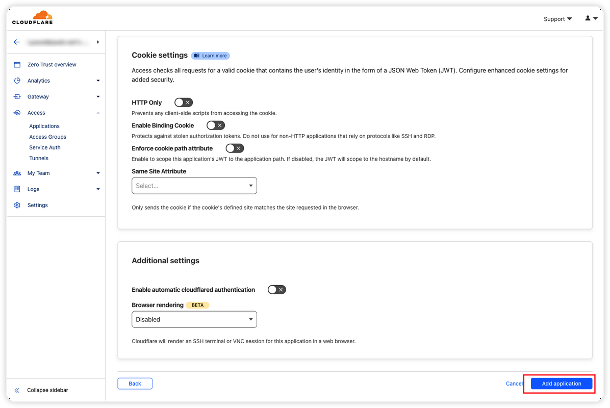The height and width of the screenshot is (408, 610).
Task: Click the My Team people icon
Action: tap(17, 173)
